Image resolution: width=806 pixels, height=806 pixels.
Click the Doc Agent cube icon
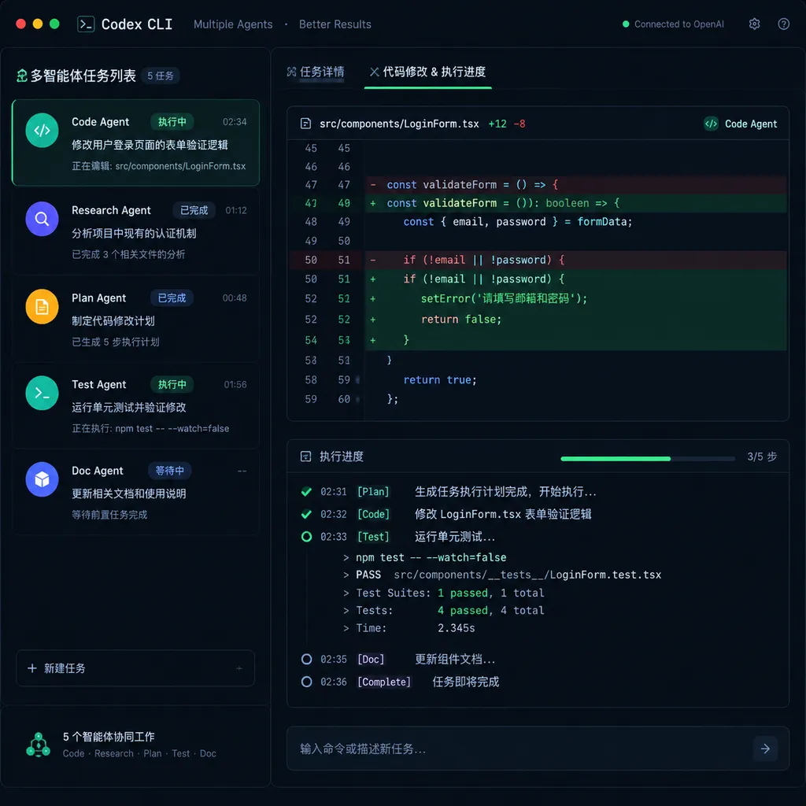point(42,479)
